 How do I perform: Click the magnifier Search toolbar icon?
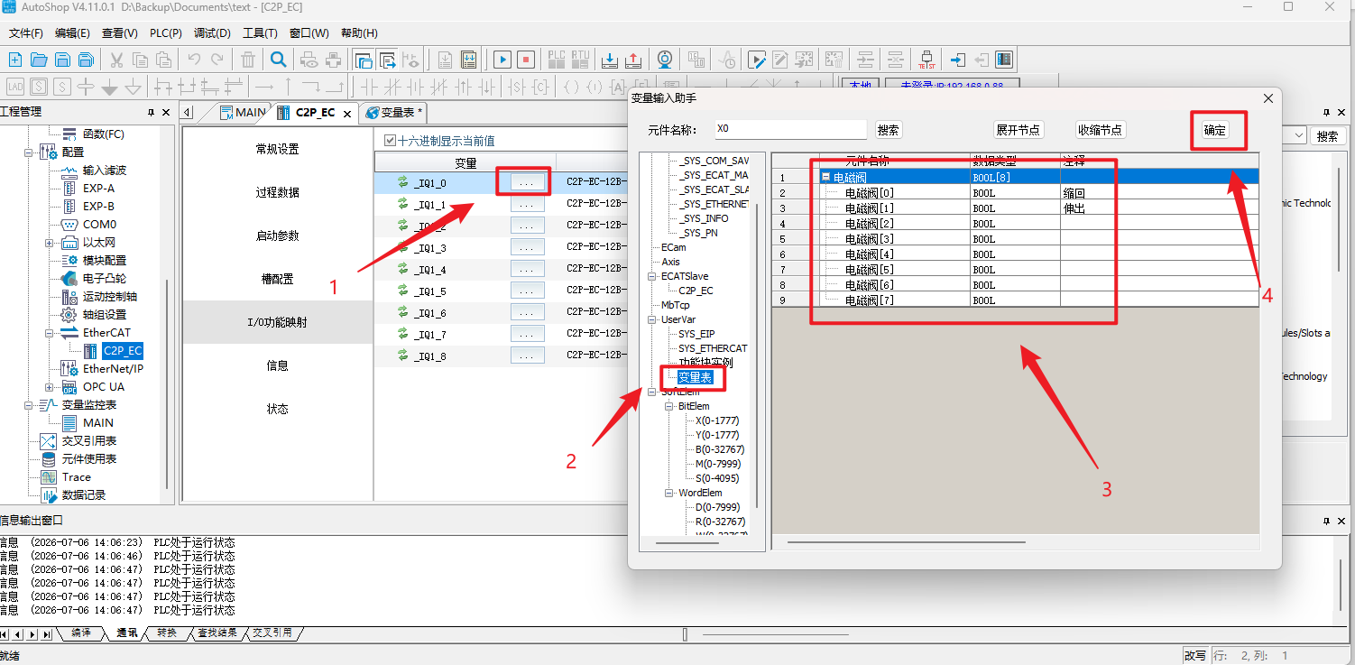click(x=279, y=60)
